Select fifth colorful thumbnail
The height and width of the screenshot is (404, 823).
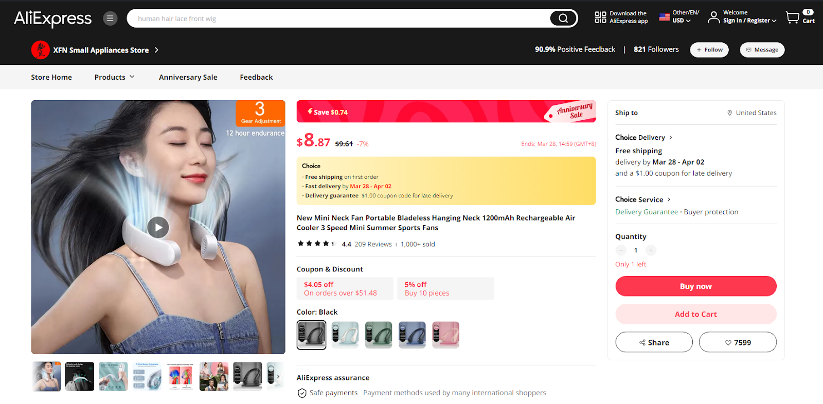(181, 376)
